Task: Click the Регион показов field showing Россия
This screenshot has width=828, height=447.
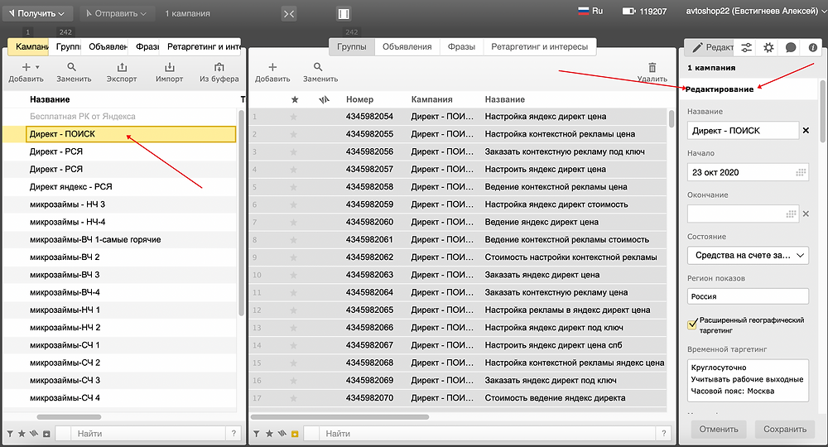Action: coord(748,296)
